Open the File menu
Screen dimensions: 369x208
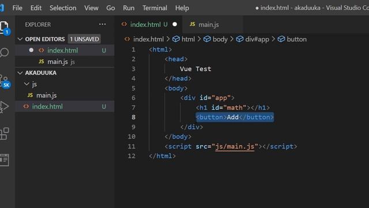[x=17, y=8]
